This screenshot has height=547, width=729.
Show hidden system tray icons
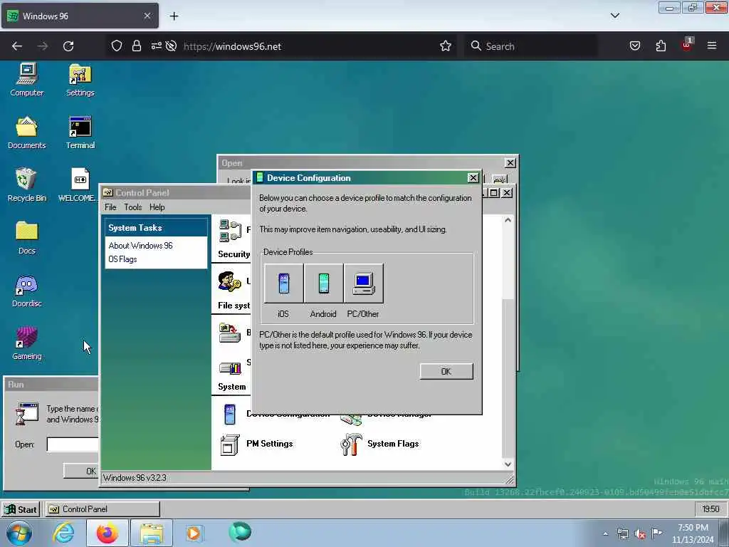click(x=605, y=533)
